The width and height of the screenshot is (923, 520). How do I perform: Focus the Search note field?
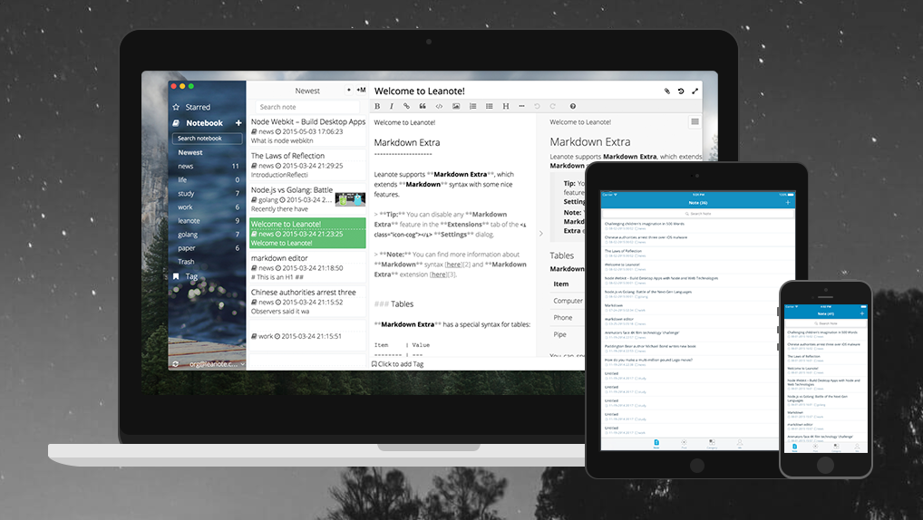coord(307,107)
